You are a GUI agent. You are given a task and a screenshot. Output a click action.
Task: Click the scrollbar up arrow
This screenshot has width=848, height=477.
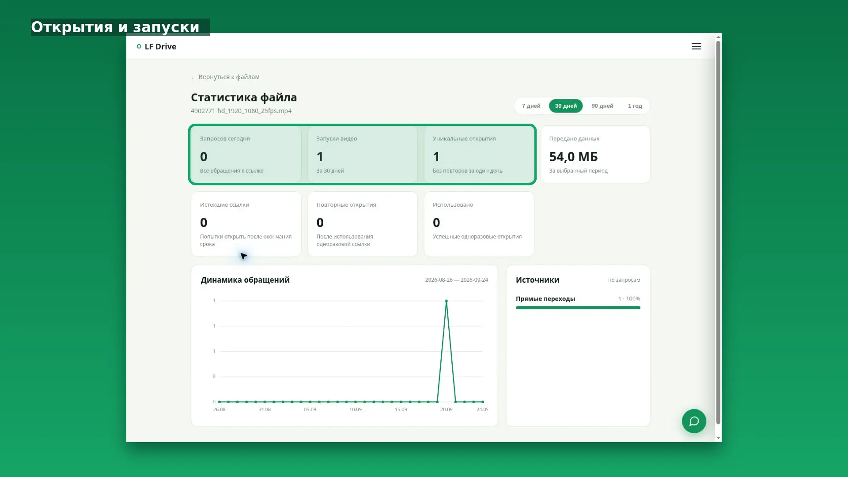718,37
